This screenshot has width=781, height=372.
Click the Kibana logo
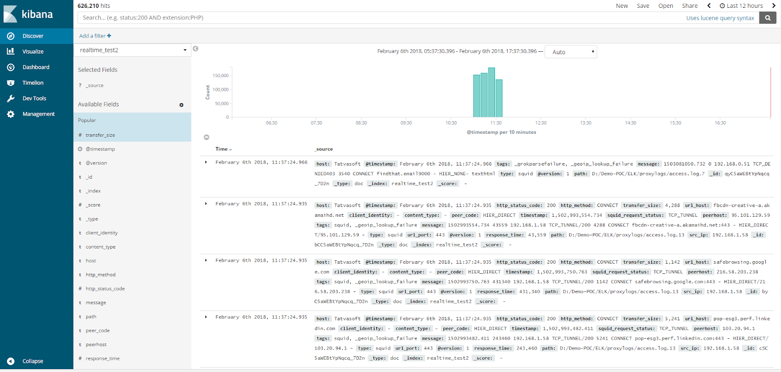pos(28,14)
